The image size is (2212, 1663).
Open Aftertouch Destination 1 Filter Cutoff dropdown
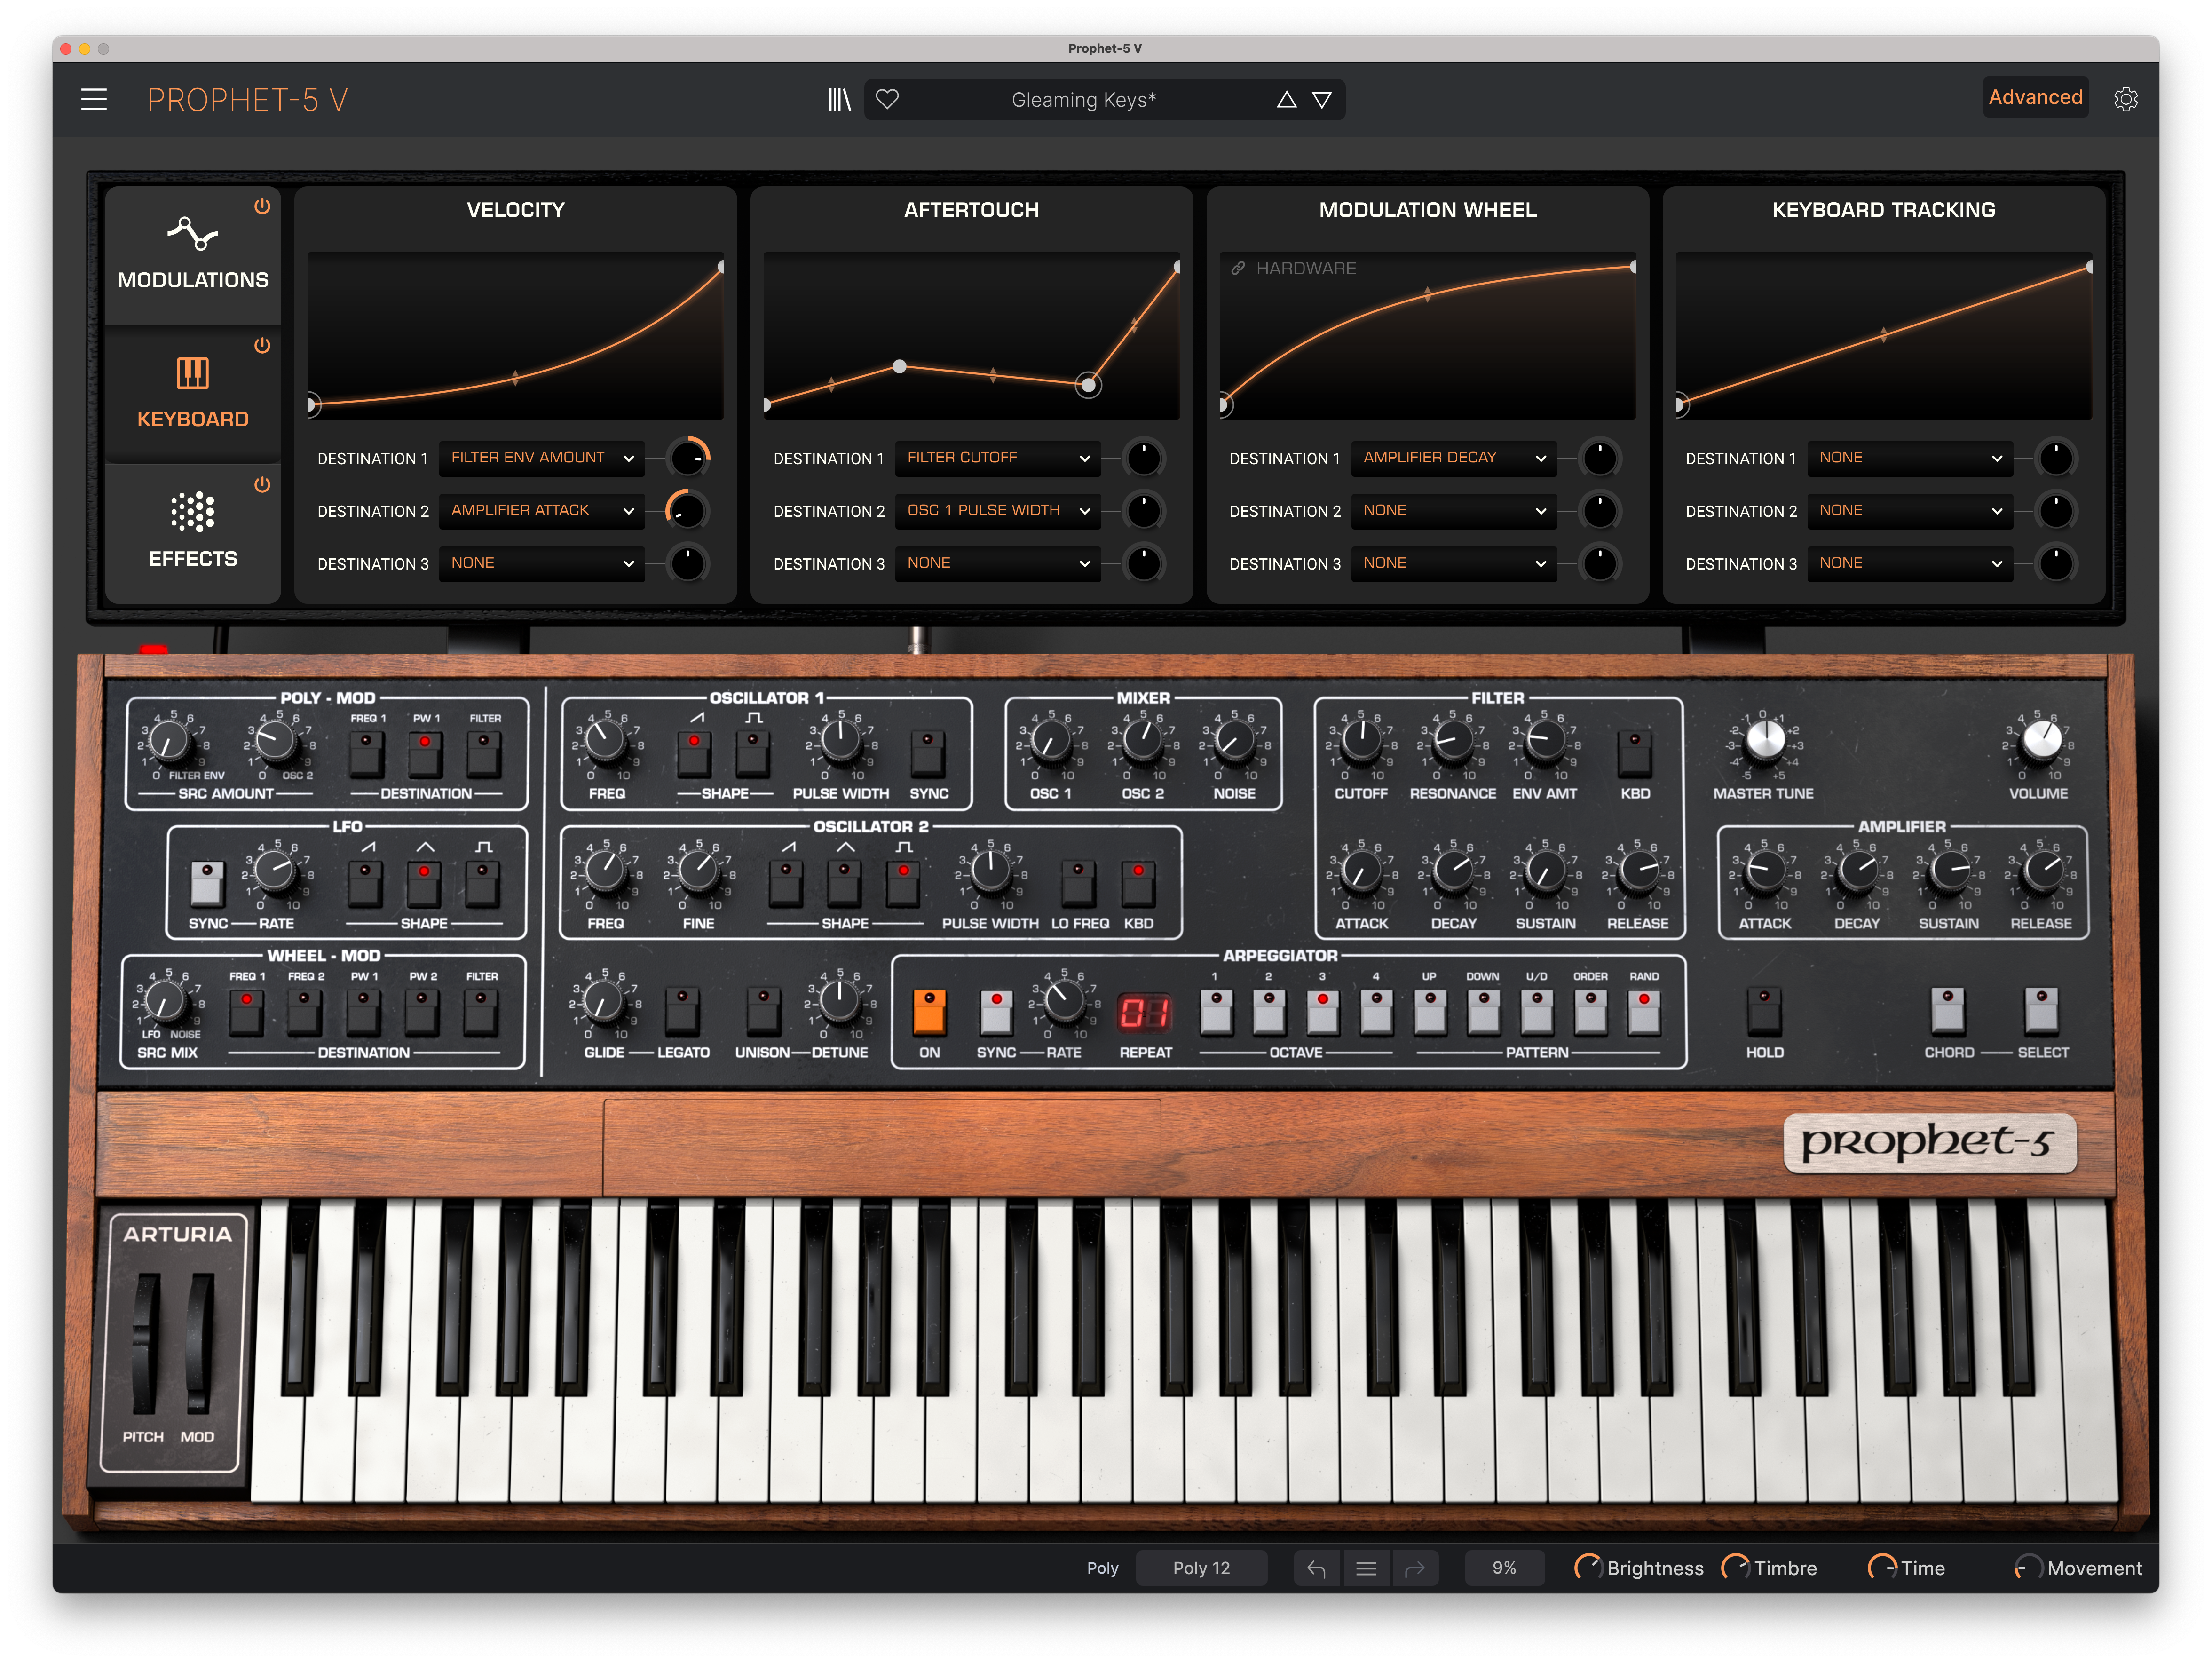coord(998,458)
